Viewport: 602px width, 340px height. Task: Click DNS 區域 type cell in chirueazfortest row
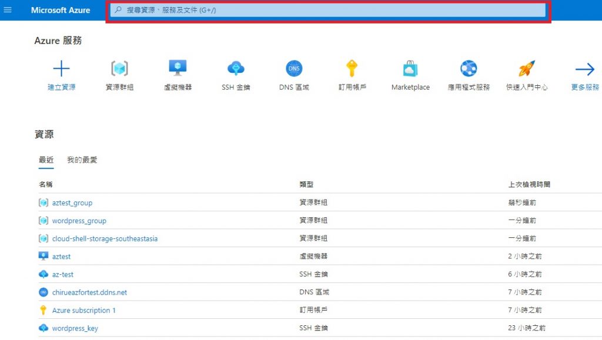[x=314, y=292]
